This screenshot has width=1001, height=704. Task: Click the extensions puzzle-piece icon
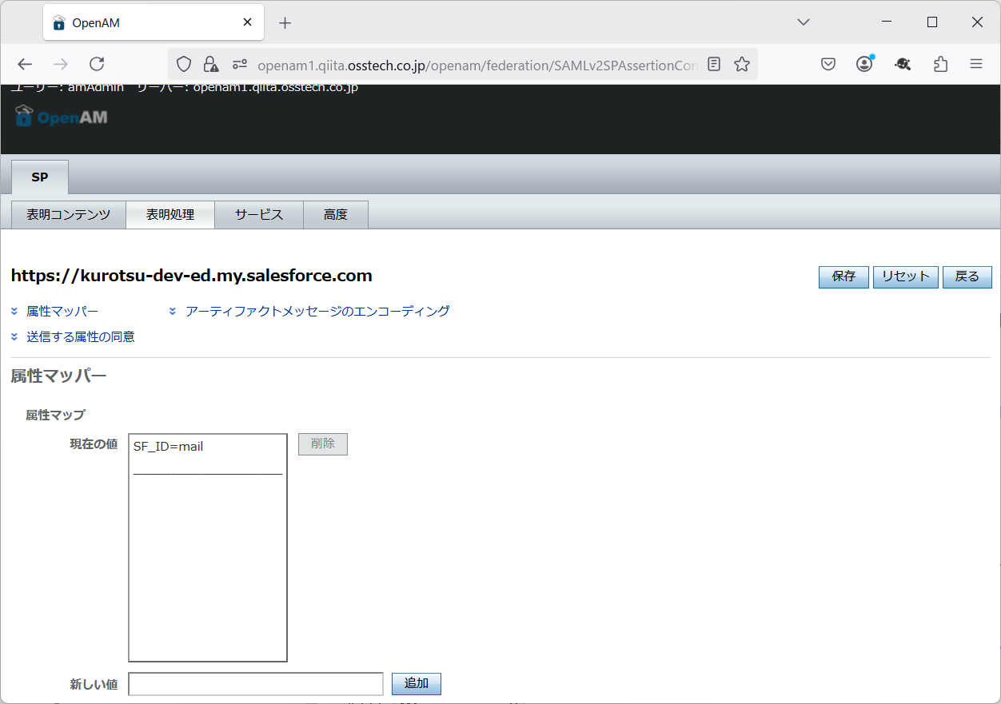pyautogui.click(x=941, y=65)
